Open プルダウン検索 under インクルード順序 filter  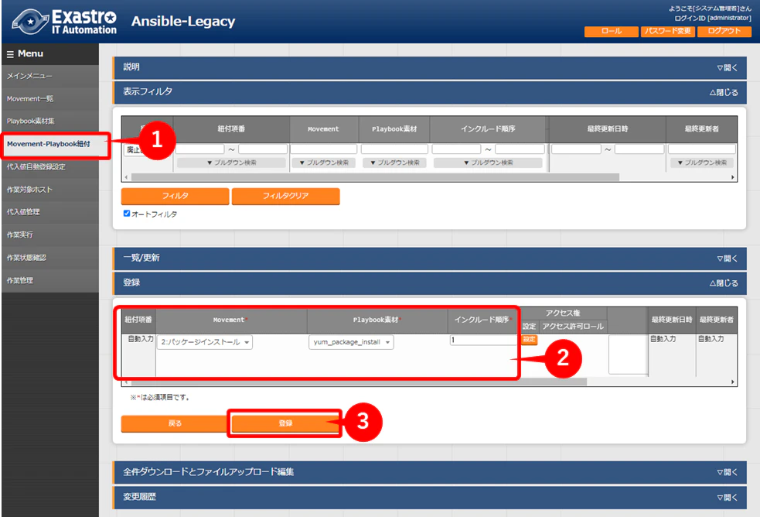[x=488, y=163]
